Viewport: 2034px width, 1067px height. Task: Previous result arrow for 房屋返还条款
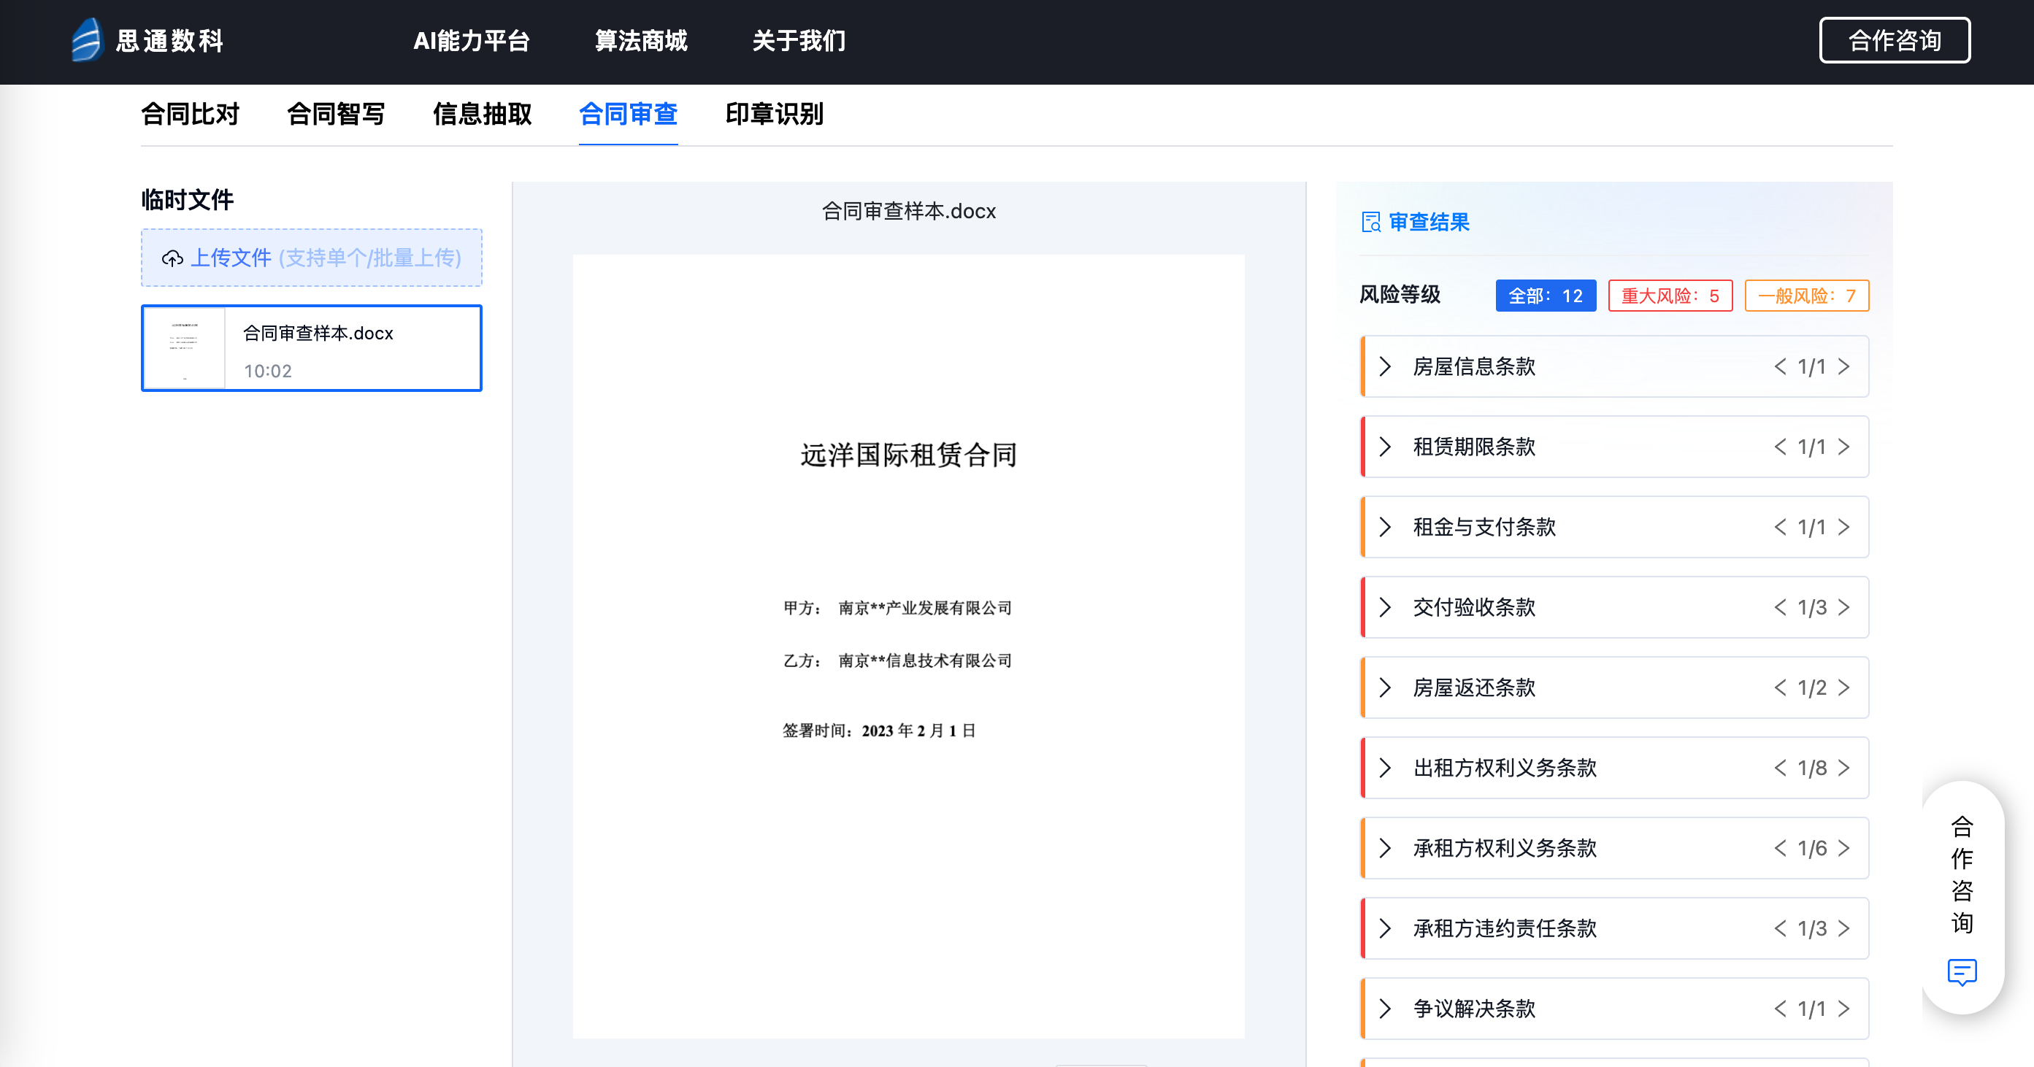[1780, 688]
